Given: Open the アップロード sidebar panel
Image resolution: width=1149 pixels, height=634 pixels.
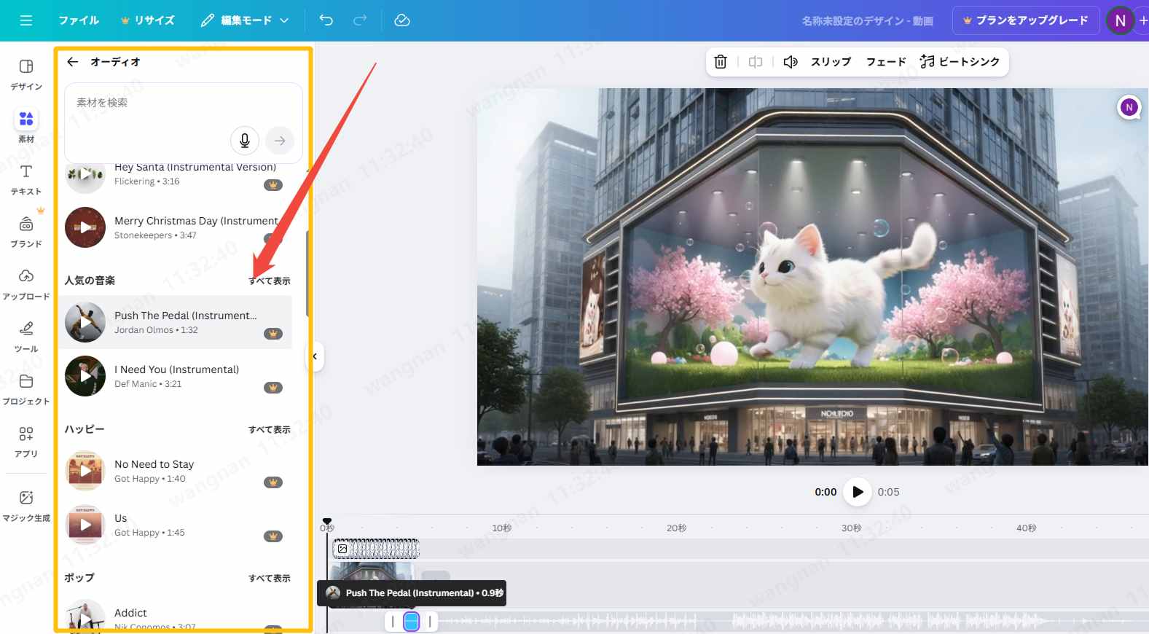Looking at the screenshot, I should [26, 284].
